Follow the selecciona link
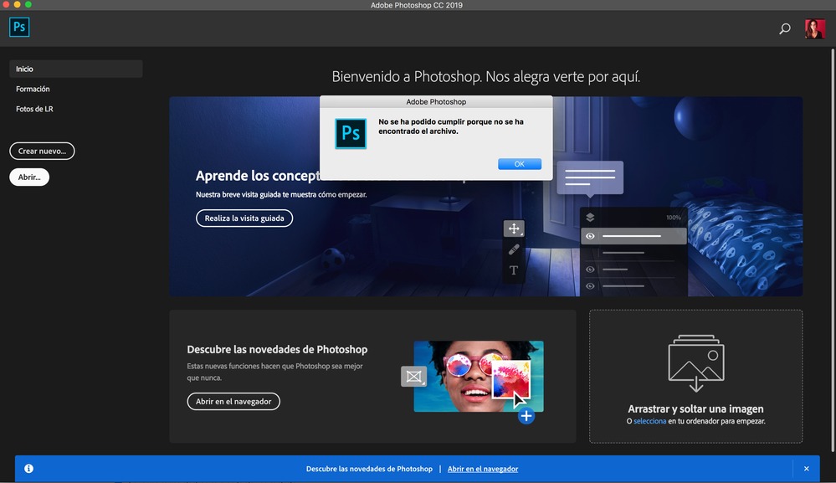 649,421
